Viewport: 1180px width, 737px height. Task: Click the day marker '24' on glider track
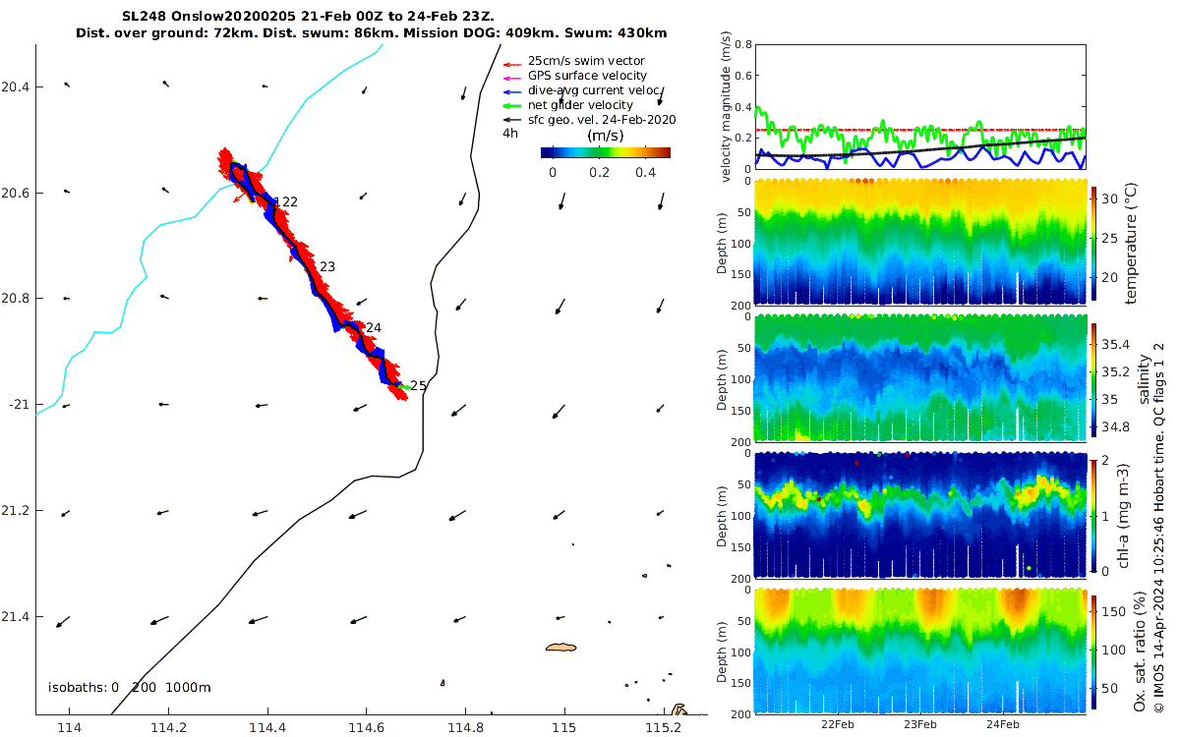click(x=374, y=327)
